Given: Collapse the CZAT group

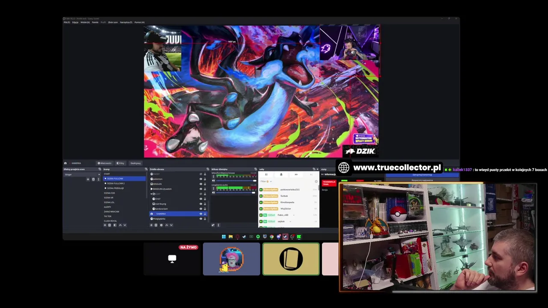Looking at the screenshot, I should point(151,194).
